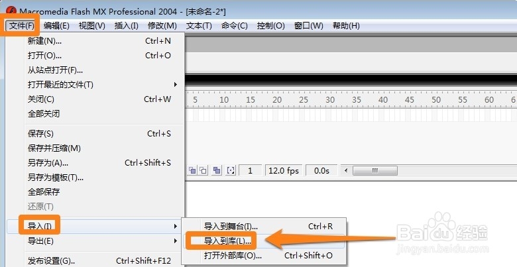Select 从站点打开(F)... entry
517x267 pixels.
point(95,70)
